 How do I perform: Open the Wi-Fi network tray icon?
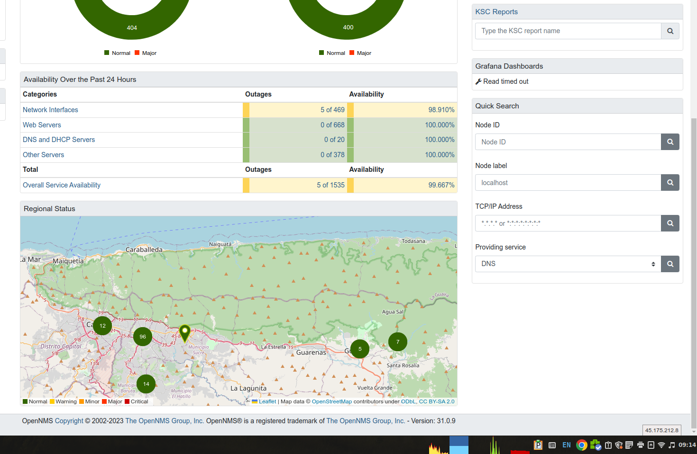(661, 445)
